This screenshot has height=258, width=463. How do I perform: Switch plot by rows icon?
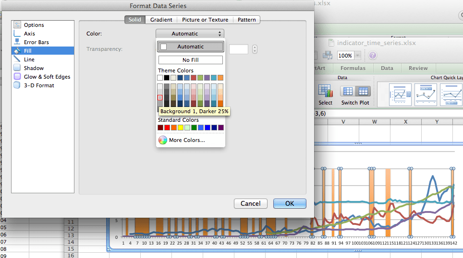(x=348, y=92)
